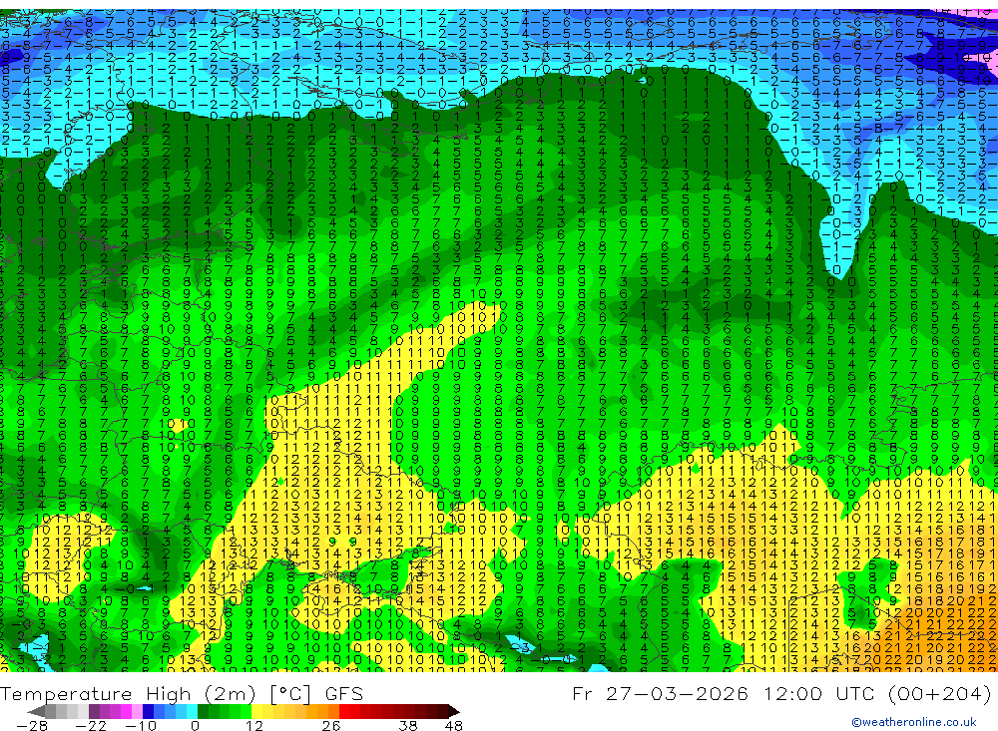The height and width of the screenshot is (731, 998).
Task: Click the "-28" legend label
Action: point(32,725)
